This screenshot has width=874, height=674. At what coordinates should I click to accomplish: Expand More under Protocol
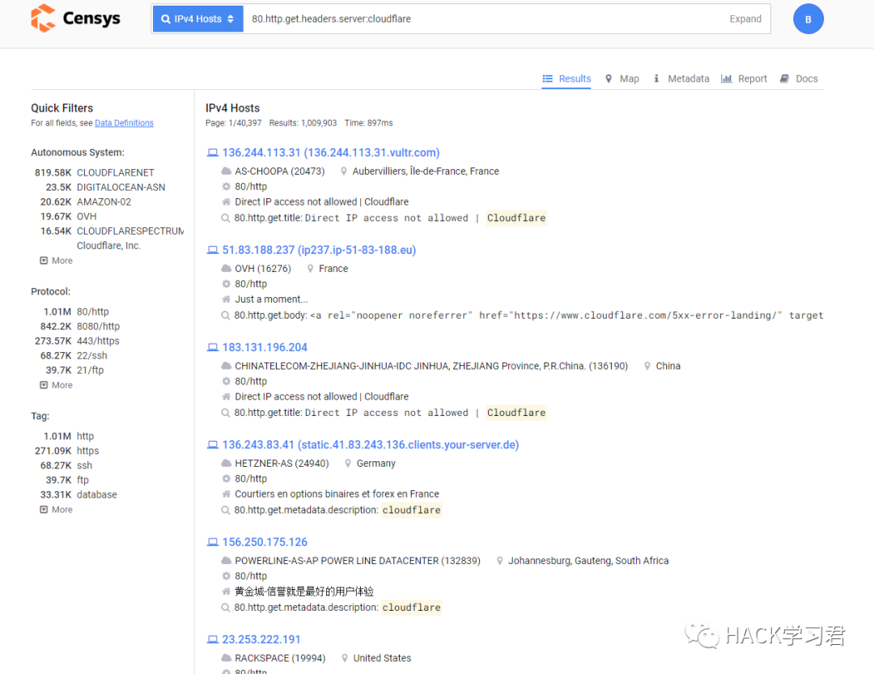click(57, 384)
